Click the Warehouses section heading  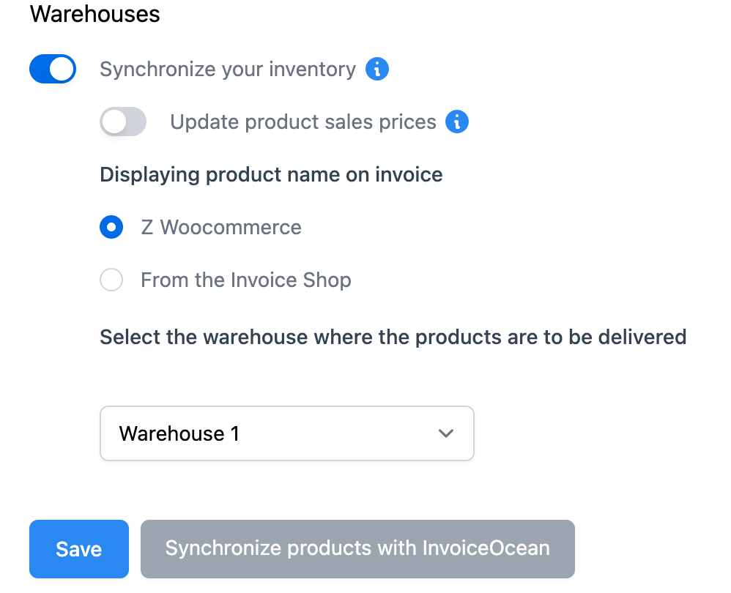[x=95, y=14]
